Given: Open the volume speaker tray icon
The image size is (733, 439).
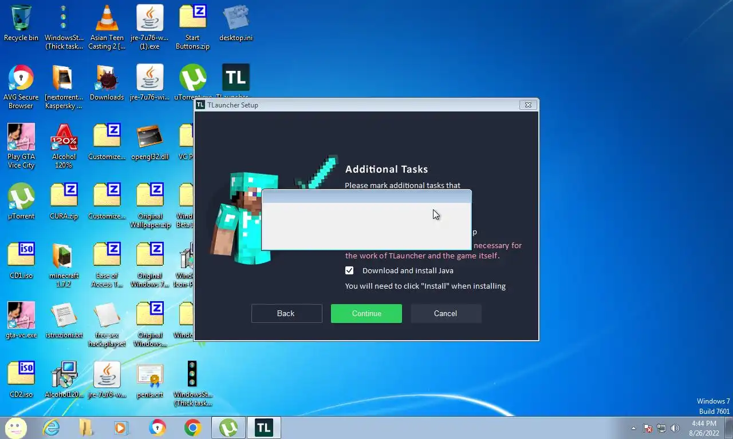Looking at the screenshot, I should coord(675,428).
